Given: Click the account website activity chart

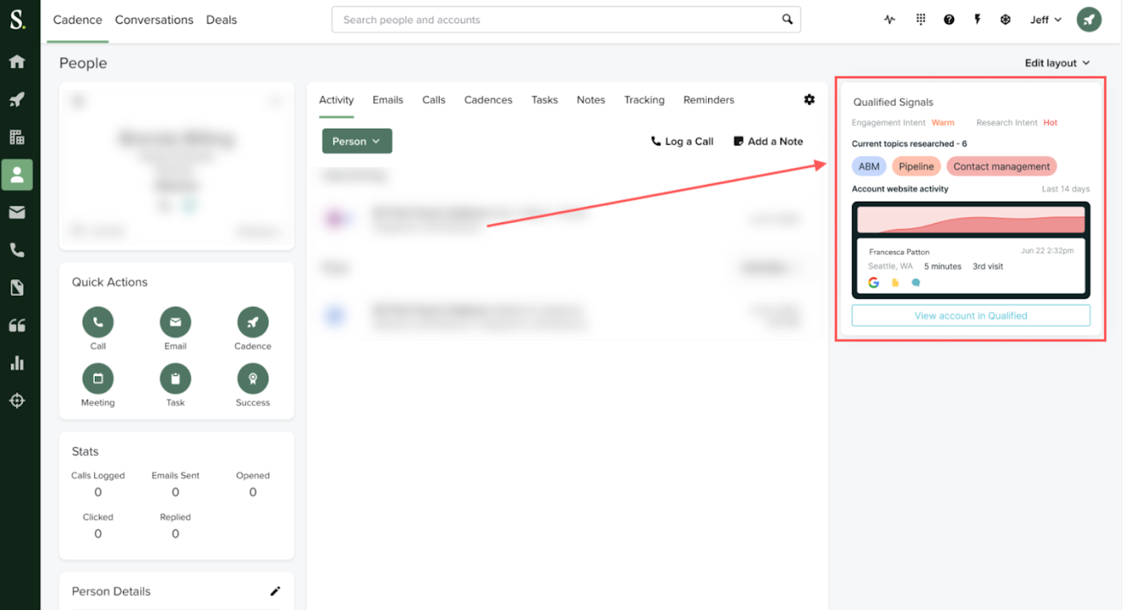Looking at the screenshot, I should click(x=971, y=219).
